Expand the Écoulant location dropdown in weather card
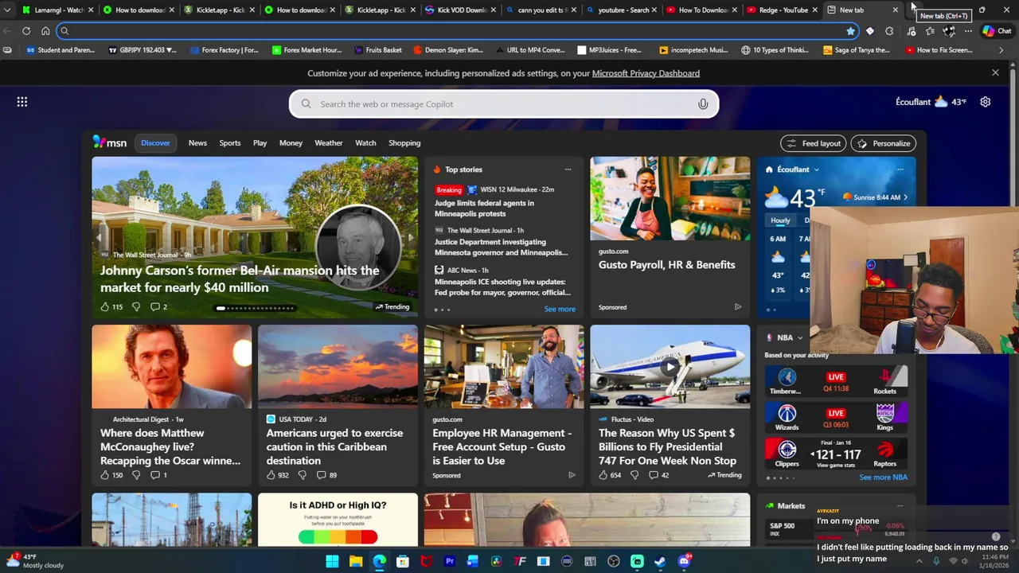Screen dimensions: 1019x573 point(817,170)
